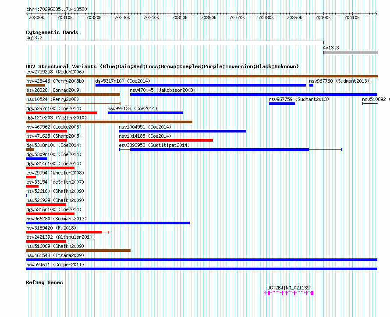390x317 pixels.
Task: Click dgv5309n100 (Coe2014) label
Action: [54, 154]
